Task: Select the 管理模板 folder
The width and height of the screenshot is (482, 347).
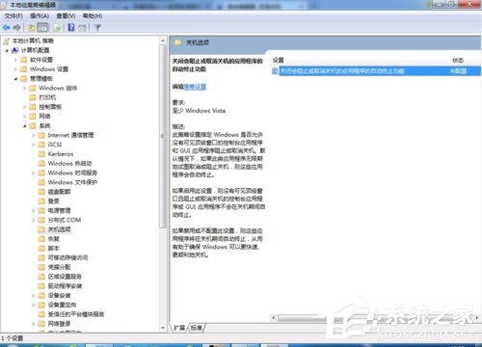Action: (x=41, y=79)
